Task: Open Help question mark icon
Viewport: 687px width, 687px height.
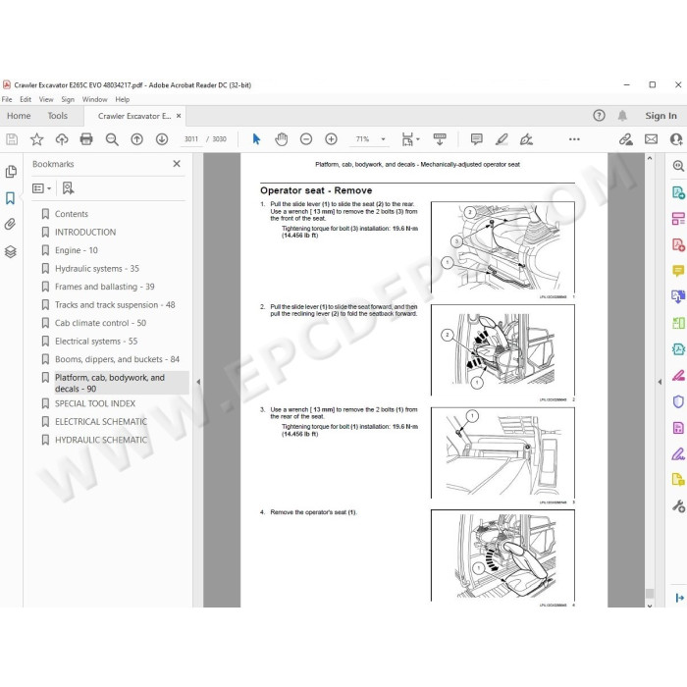Action: click(599, 116)
